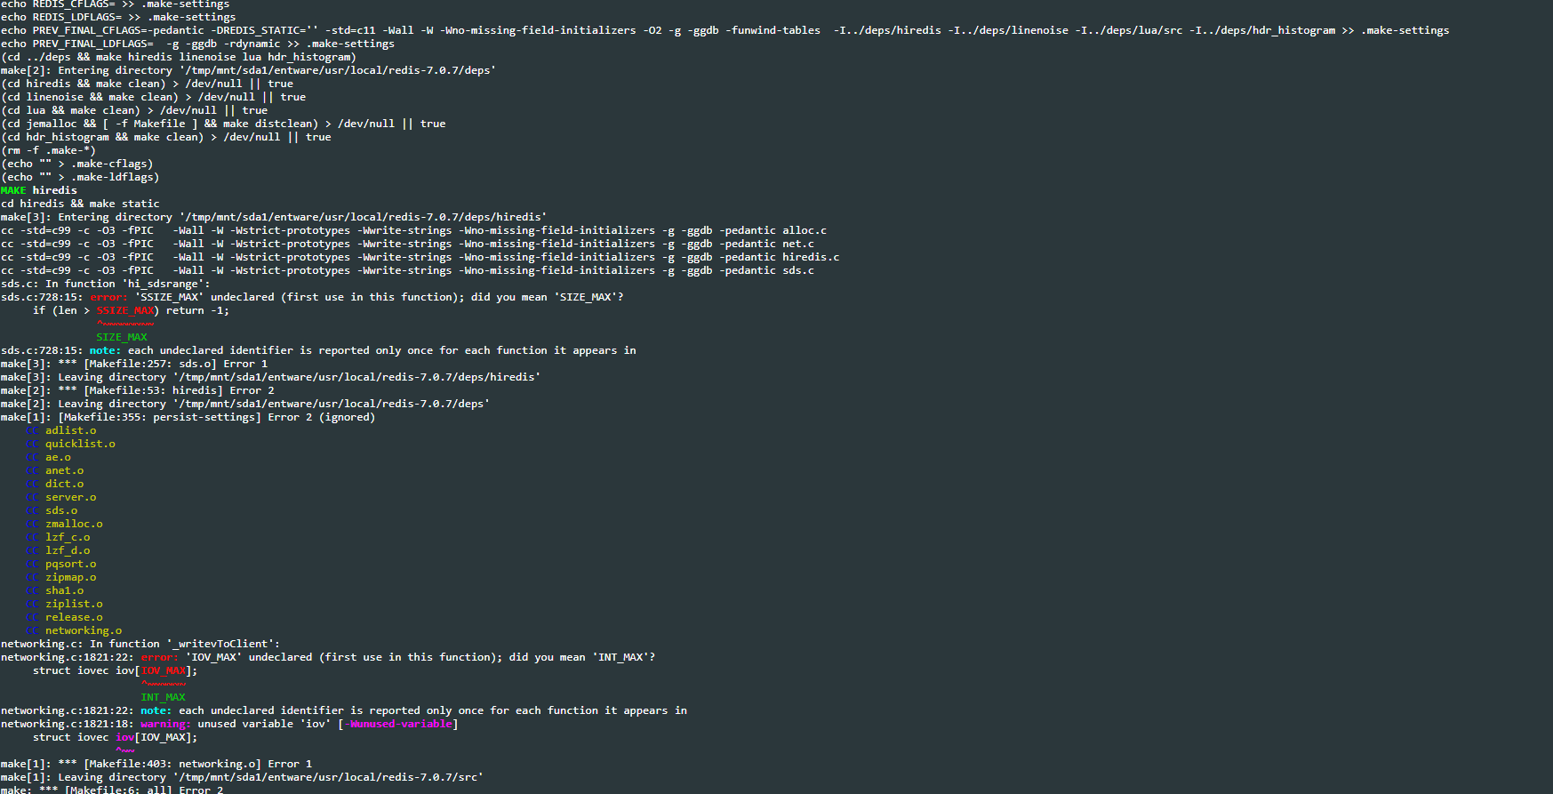
Task: Click the green MAKE label before hiredis
Action: tap(13, 190)
